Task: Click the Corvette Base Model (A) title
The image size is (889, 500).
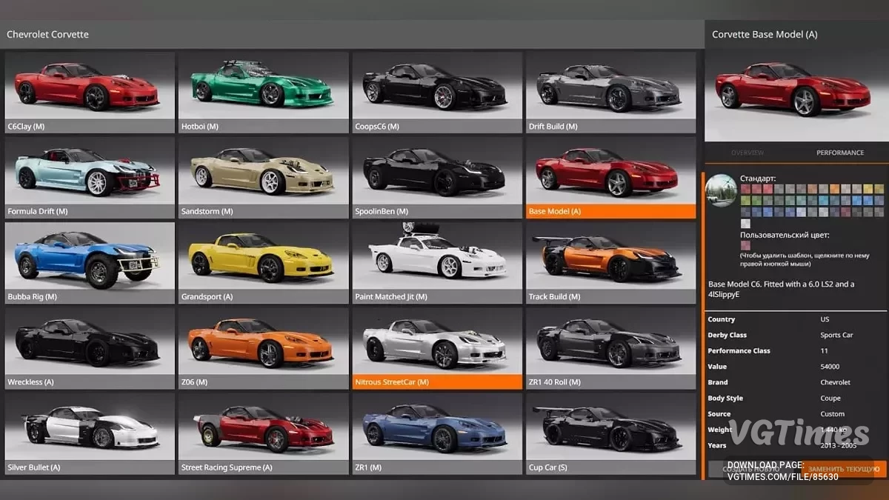Action: pos(765,34)
